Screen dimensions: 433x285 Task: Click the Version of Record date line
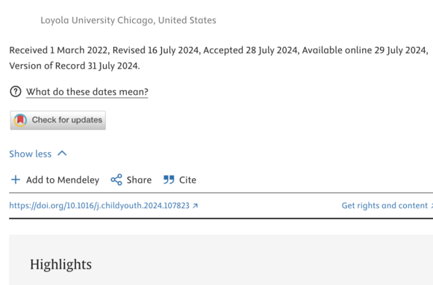tap(75, 66)
